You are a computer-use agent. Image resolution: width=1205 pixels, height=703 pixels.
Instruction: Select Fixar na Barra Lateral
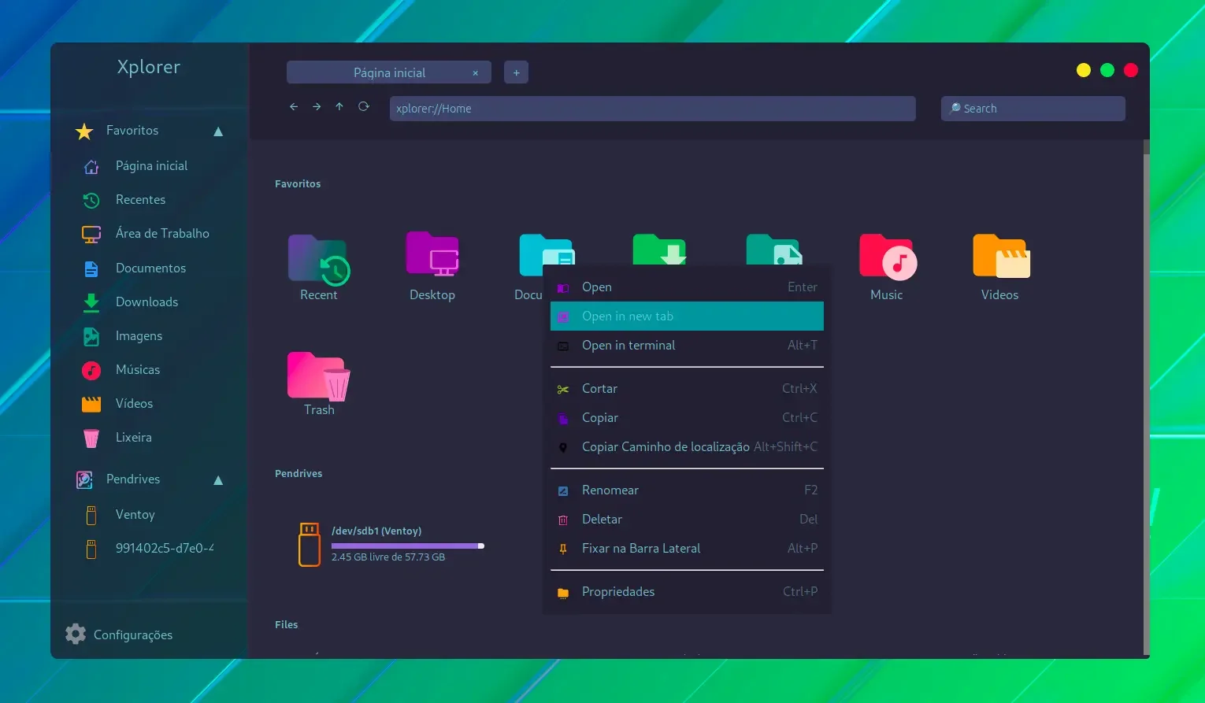click(687, 549)
